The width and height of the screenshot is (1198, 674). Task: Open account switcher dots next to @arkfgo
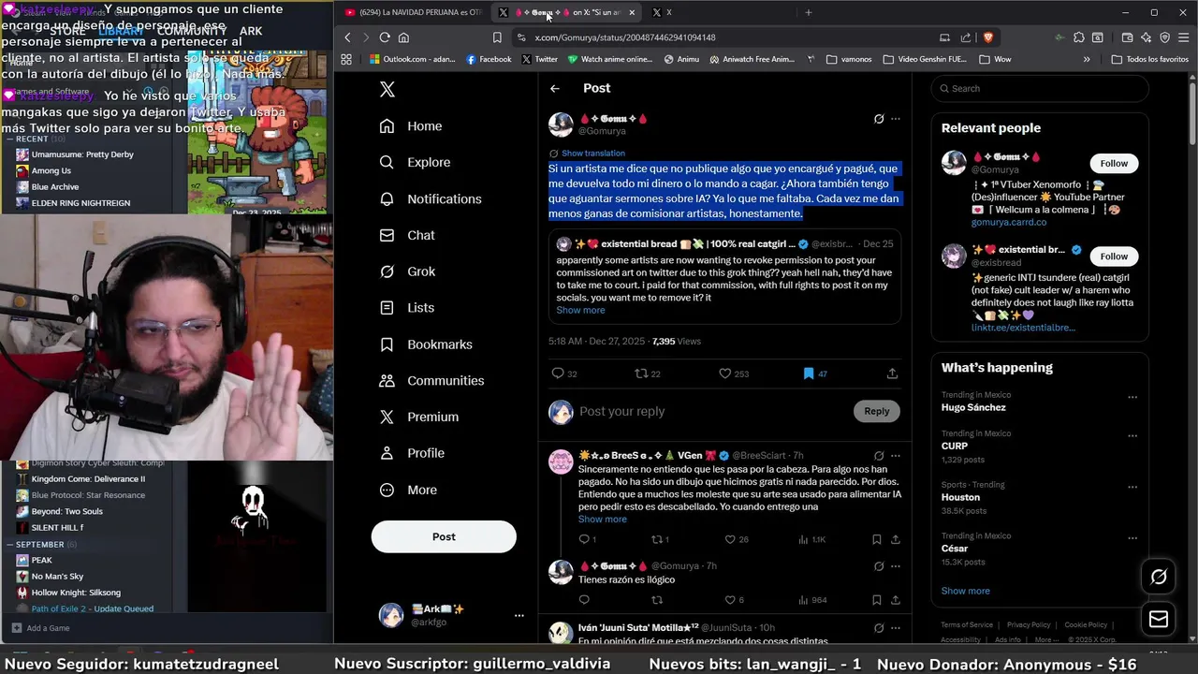click(519, 615)
